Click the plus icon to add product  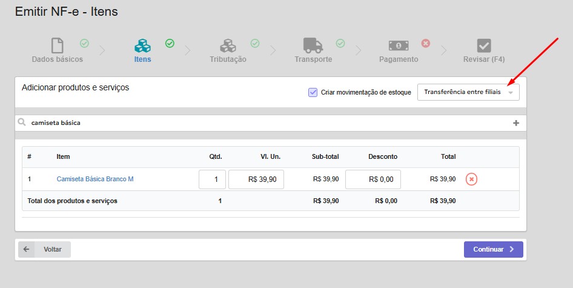click(x=516, y=123)
